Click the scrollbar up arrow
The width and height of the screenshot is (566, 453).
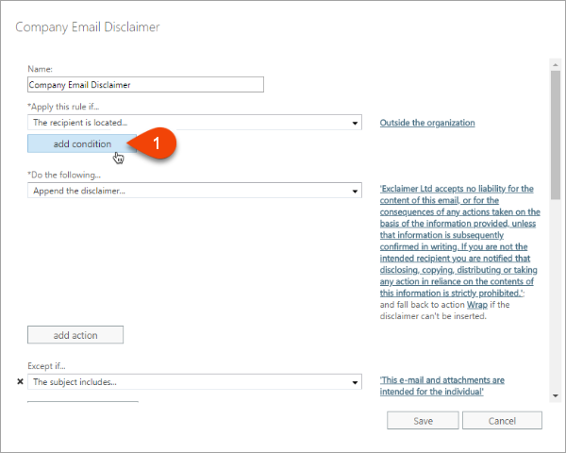[x=557, y=66]
